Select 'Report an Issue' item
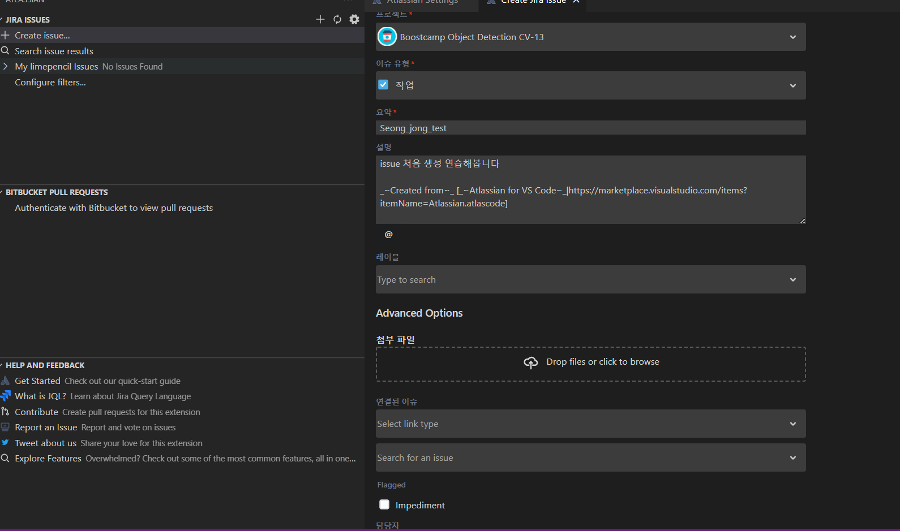The image size is (900, 531). (x=182, y=427)
